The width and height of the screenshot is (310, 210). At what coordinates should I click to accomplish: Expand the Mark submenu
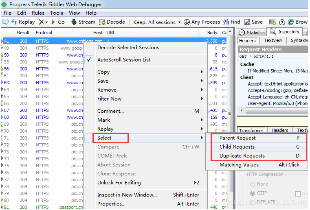click(146, 120)
